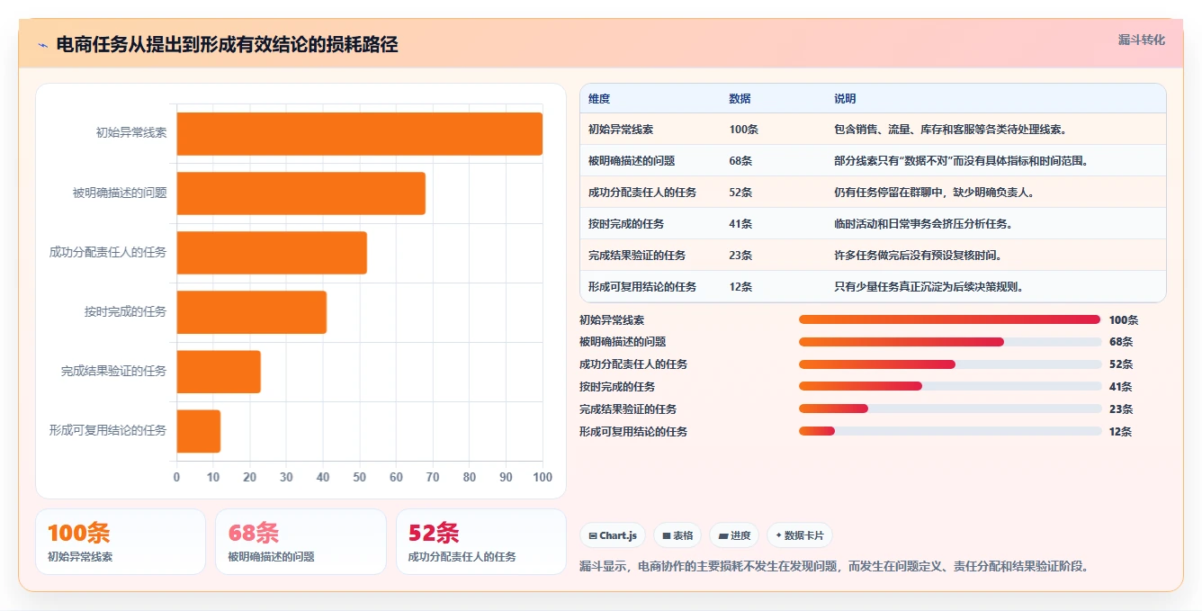Click the description starting 临时活动和日常事务

tap(923, 224)
